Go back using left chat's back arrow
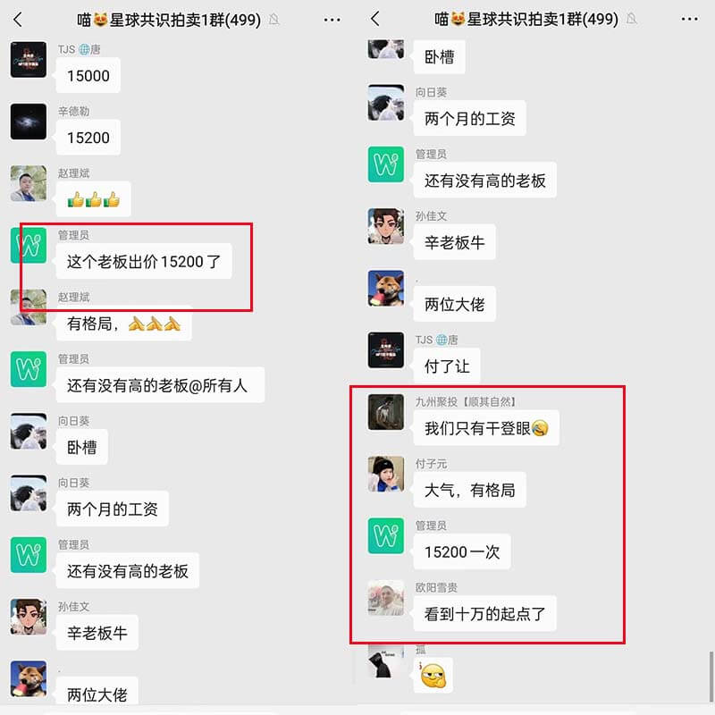The height and width of the screenshot is (715, 715). 18,20
